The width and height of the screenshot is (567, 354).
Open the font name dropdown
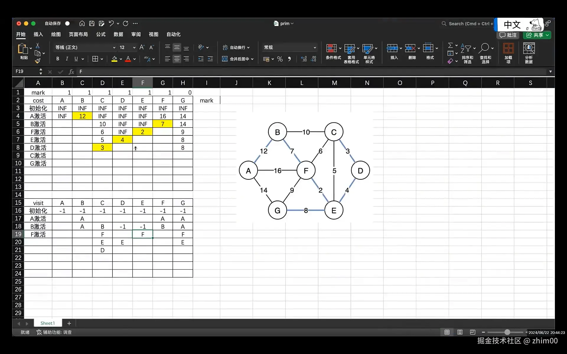tap(114, 47)
